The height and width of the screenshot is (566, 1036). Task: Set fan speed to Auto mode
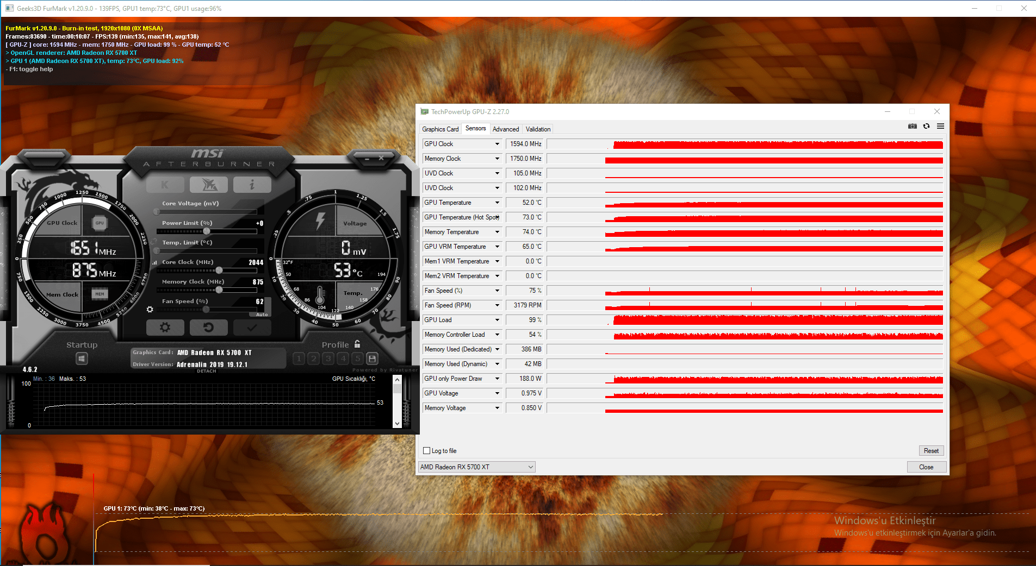click(261, 314)
